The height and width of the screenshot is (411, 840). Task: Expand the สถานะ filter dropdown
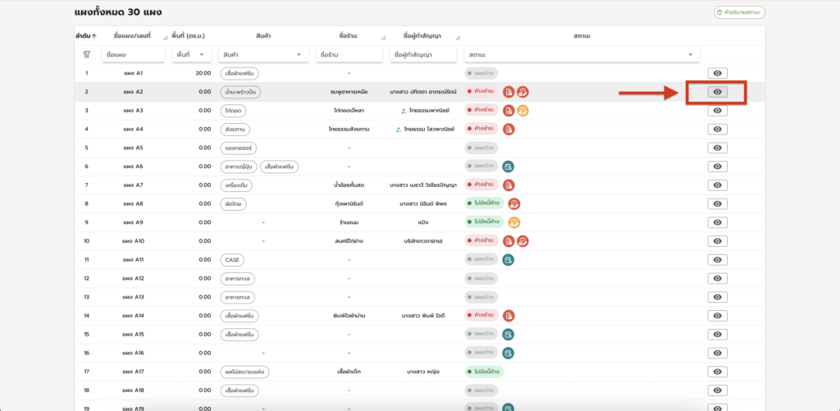582,55
